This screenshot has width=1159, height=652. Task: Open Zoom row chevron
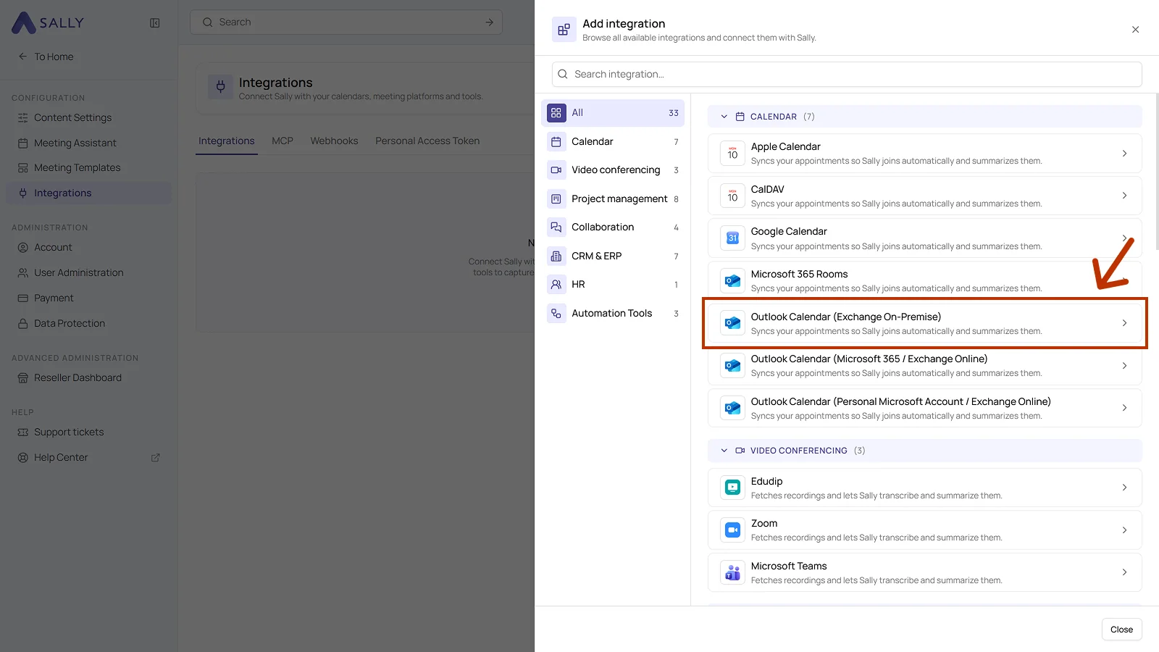click(1124, 530)
